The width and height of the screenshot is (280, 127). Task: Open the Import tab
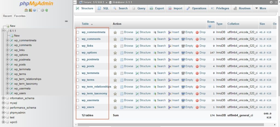pos(175,9)
